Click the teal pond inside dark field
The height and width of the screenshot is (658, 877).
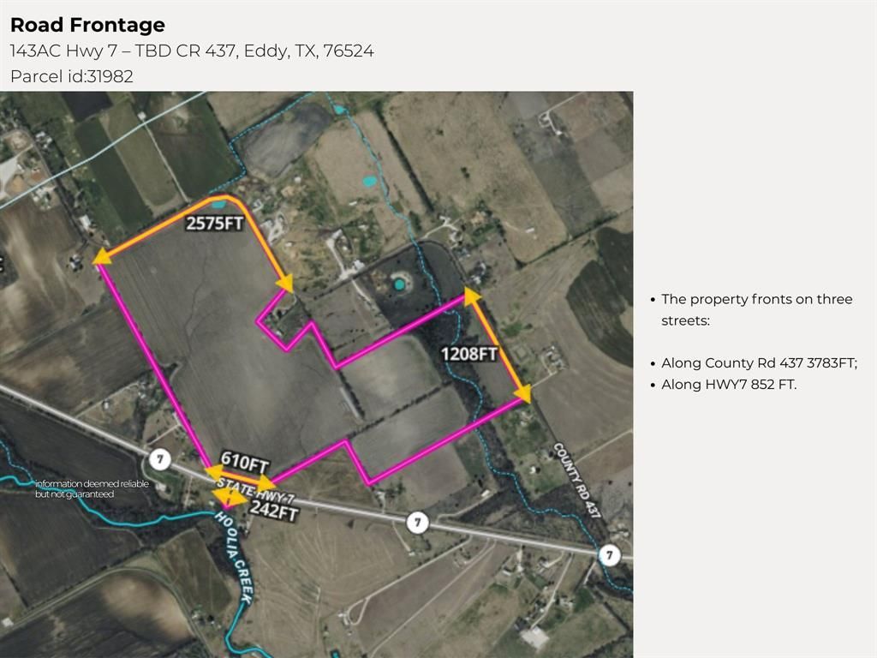tap(398, 284)
